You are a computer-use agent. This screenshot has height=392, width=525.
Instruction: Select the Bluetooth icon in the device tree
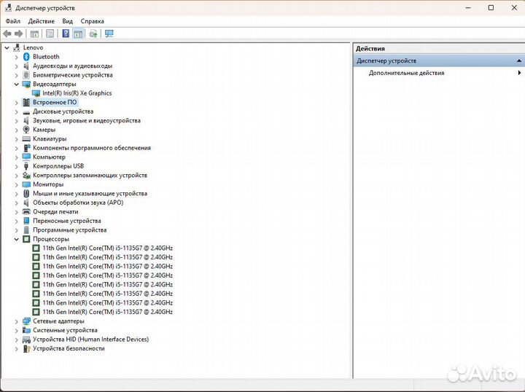point(26,57)
